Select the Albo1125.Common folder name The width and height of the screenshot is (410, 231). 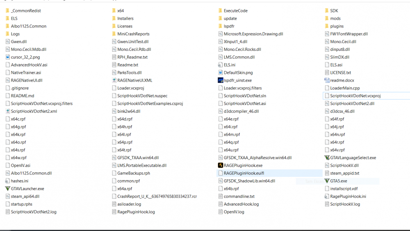[x=29, y=26]
